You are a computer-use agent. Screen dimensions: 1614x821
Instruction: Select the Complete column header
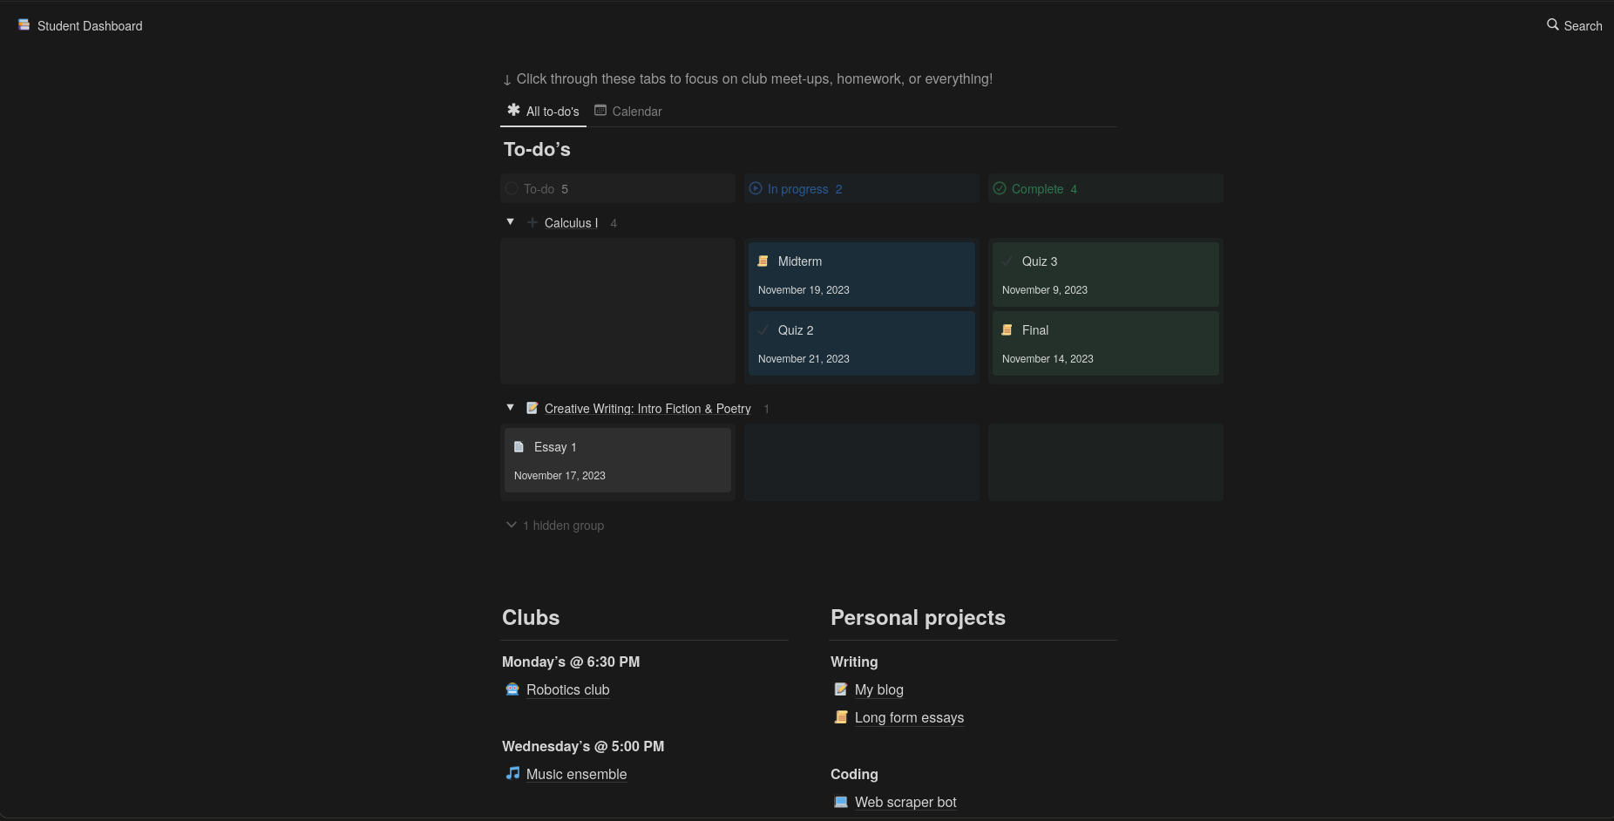point(1105,189)
